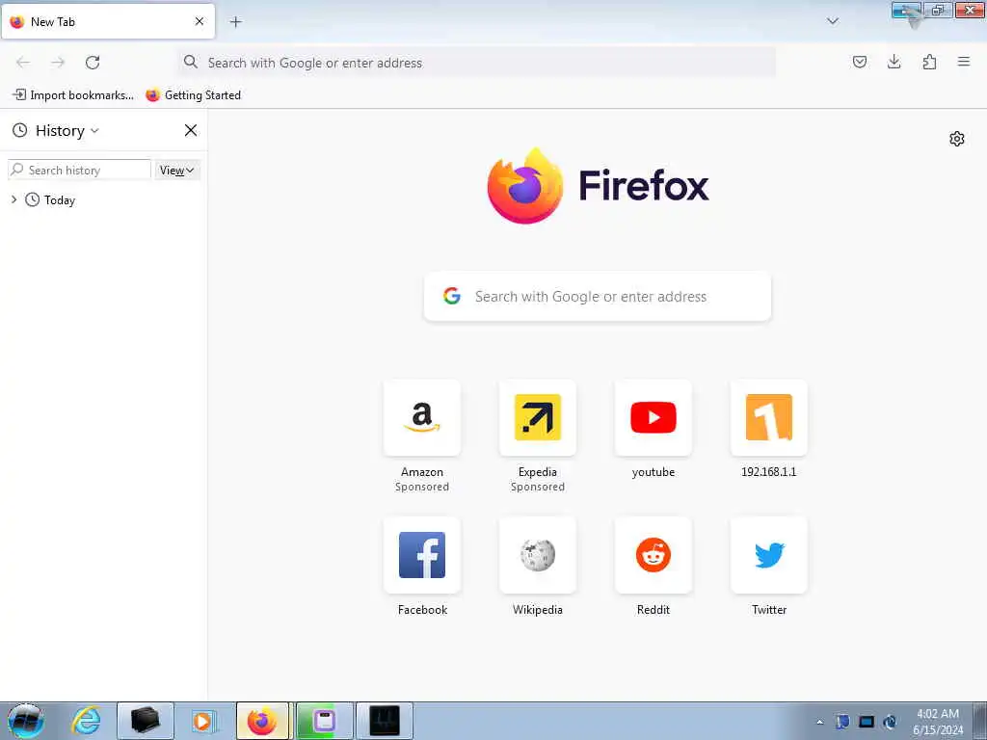987x740 pixels.
Task: Open the Windows Start menu
Action: (x=26, y=721)
